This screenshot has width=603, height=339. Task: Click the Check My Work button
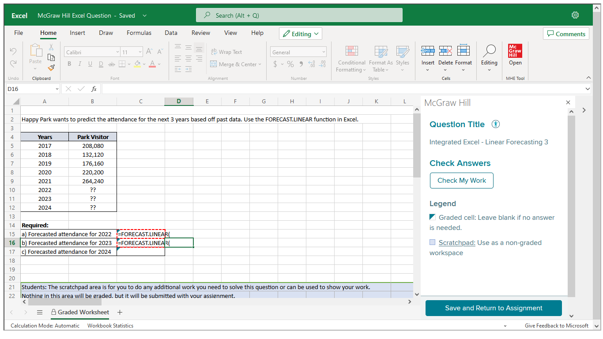[461, 181]
